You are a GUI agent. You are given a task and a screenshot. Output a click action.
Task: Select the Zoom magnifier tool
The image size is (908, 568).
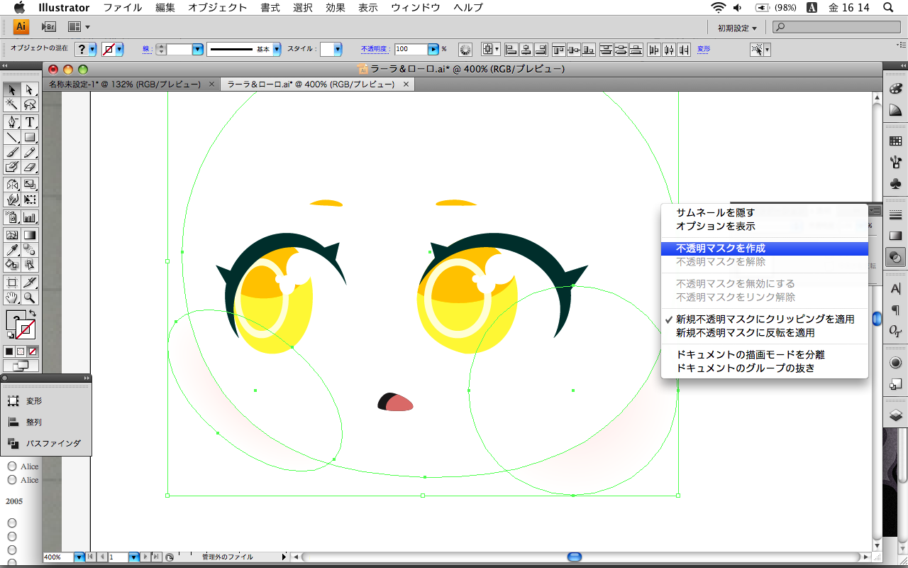pos(30,297)
